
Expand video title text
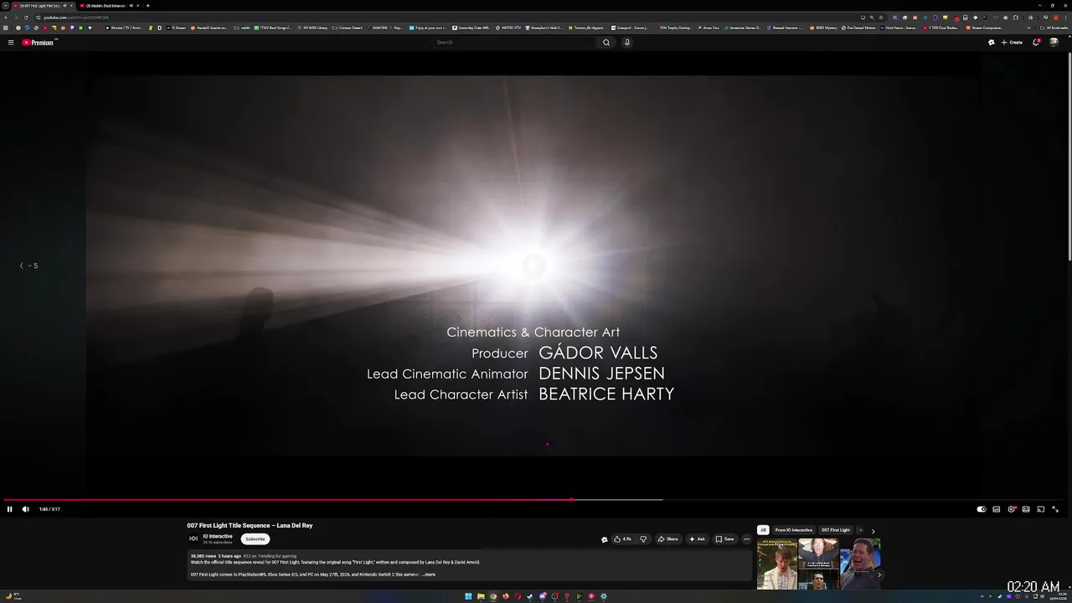250,525
